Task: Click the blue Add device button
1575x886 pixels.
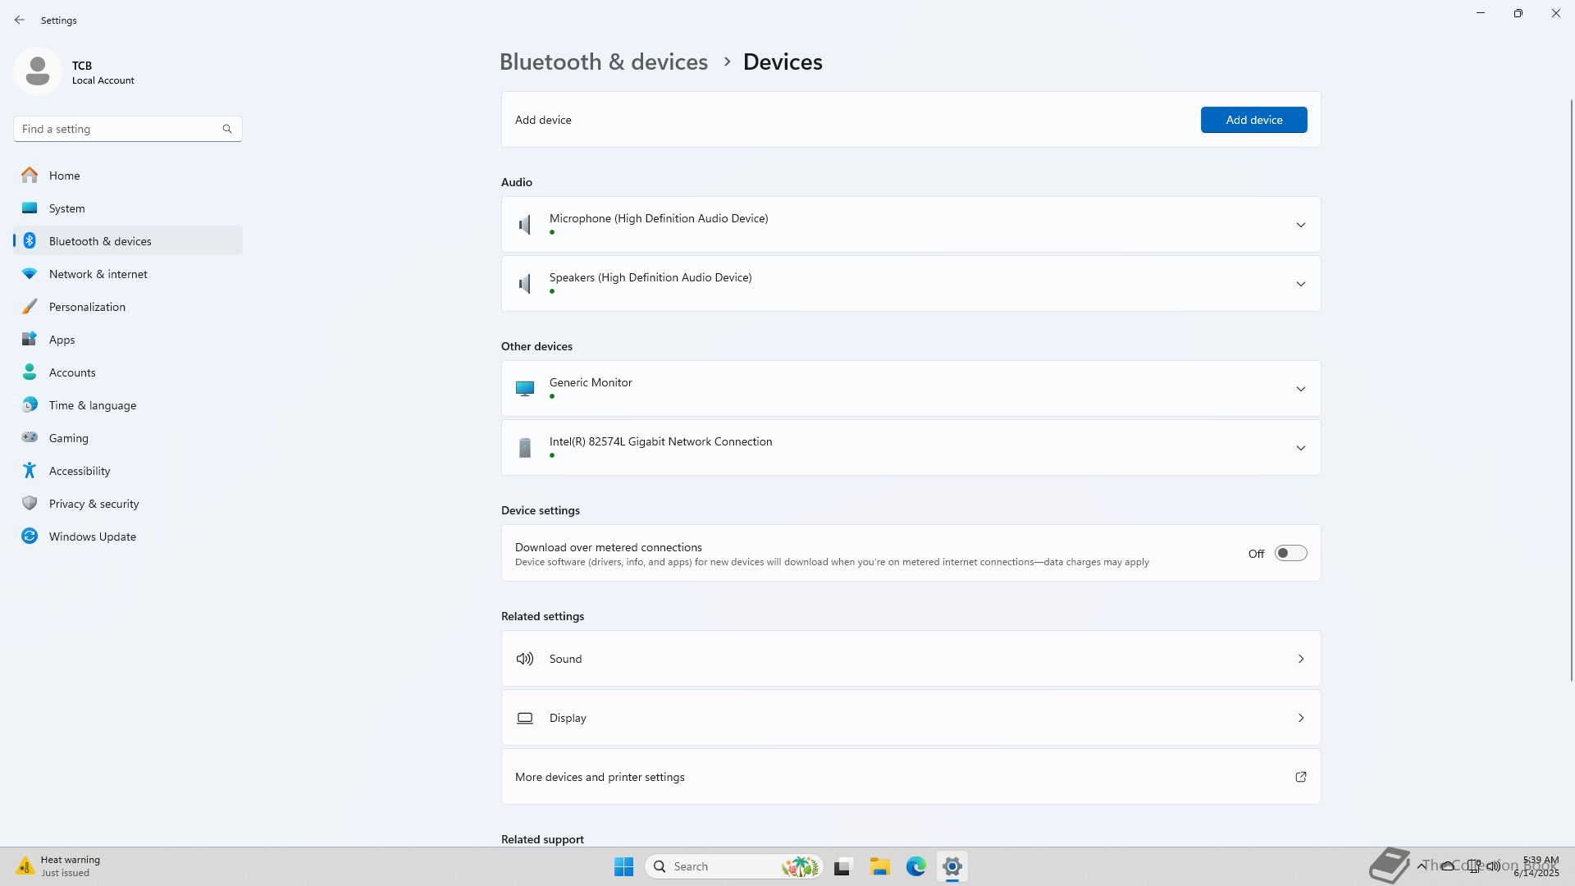Action: 1253,120
